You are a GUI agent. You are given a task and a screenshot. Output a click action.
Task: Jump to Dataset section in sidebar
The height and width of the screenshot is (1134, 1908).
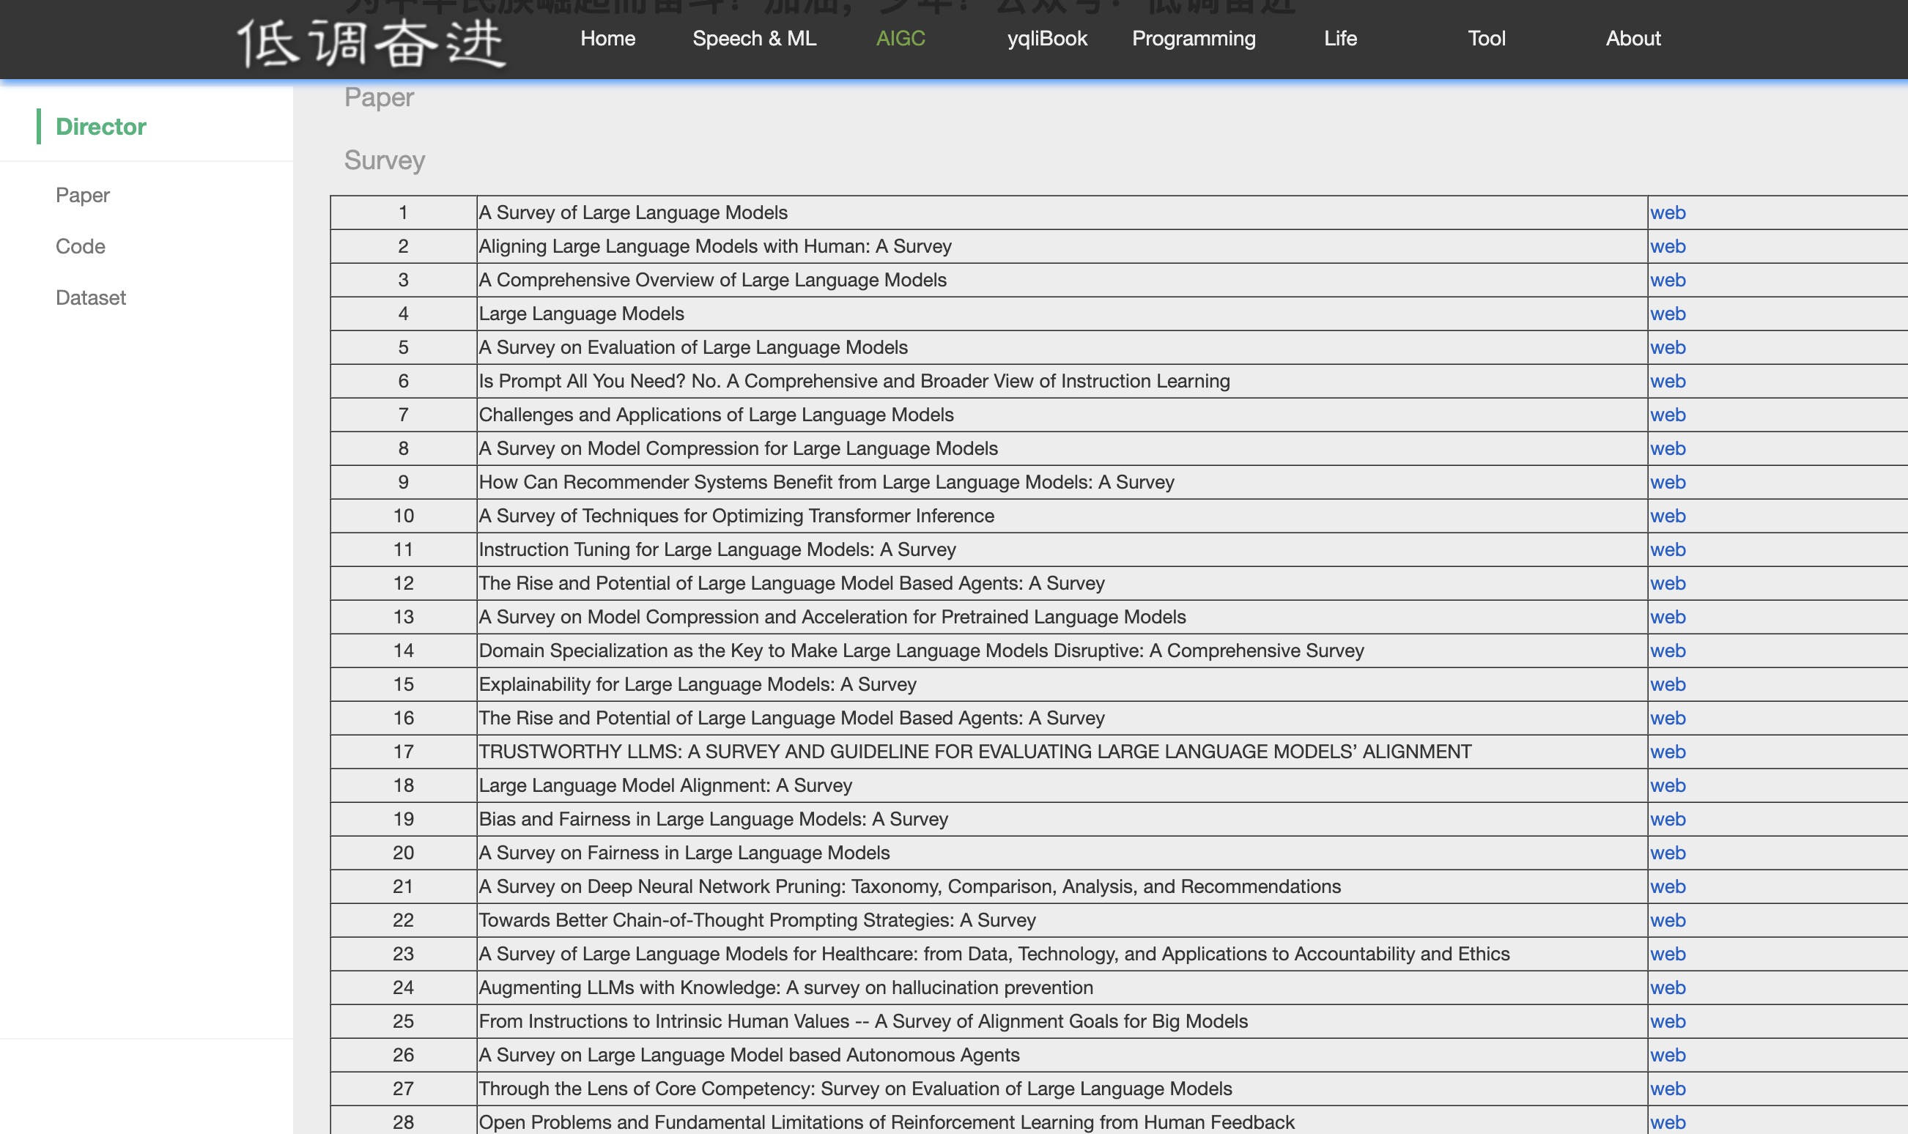click(90, 297)
